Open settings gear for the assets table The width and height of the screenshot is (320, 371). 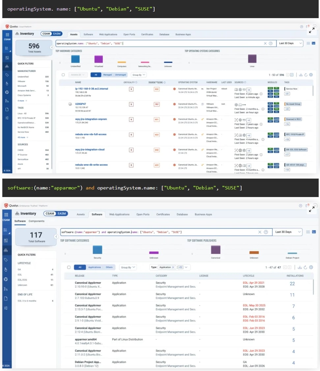pyautogui.click(x=311, y=75)
